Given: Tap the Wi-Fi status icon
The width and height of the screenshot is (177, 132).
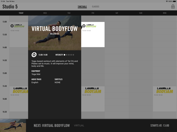Looking at the screenshot, I should point(167,1).
